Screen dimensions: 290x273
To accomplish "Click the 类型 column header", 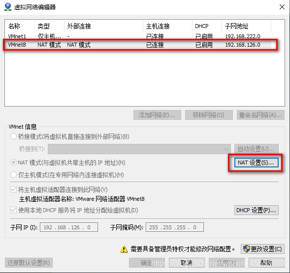I will tap(49, 26).
